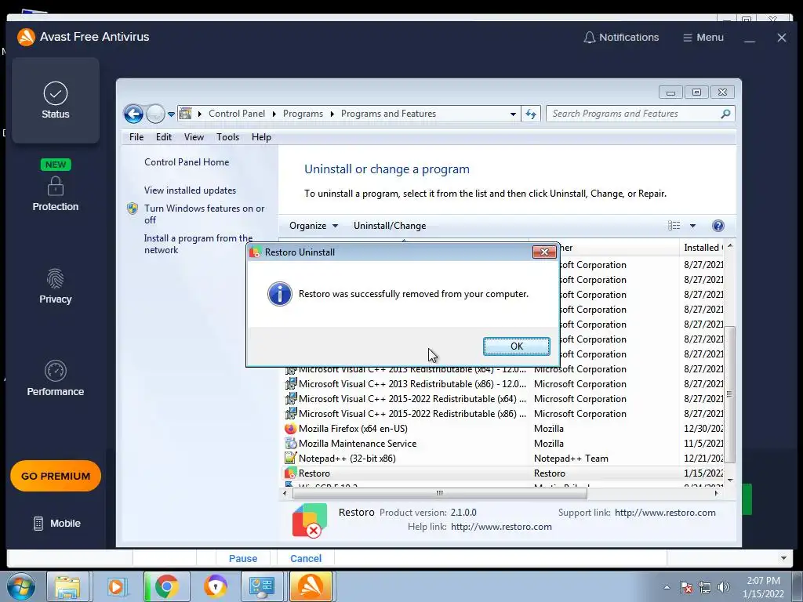Open the Tools menu

(x=227, y=136)
